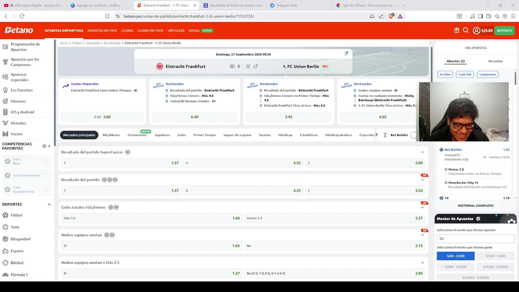Collapse the Arsenal FC - Manchester City bet details
This screenshot has width=519, height=292.
[x=485, y=157]
